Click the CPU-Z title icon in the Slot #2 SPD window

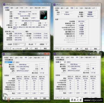click(55, 54)
